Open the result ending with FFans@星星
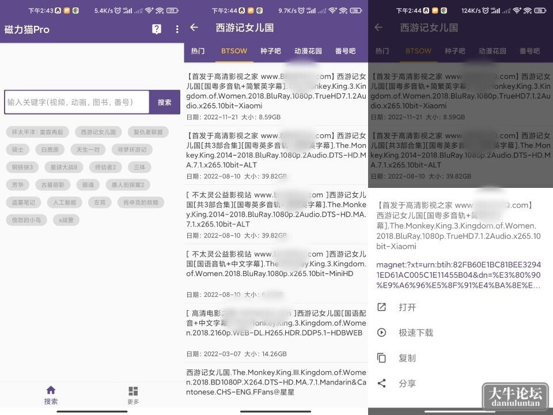Screen dimensions: 553x415 pyautogui.click(x=276, y=382)
